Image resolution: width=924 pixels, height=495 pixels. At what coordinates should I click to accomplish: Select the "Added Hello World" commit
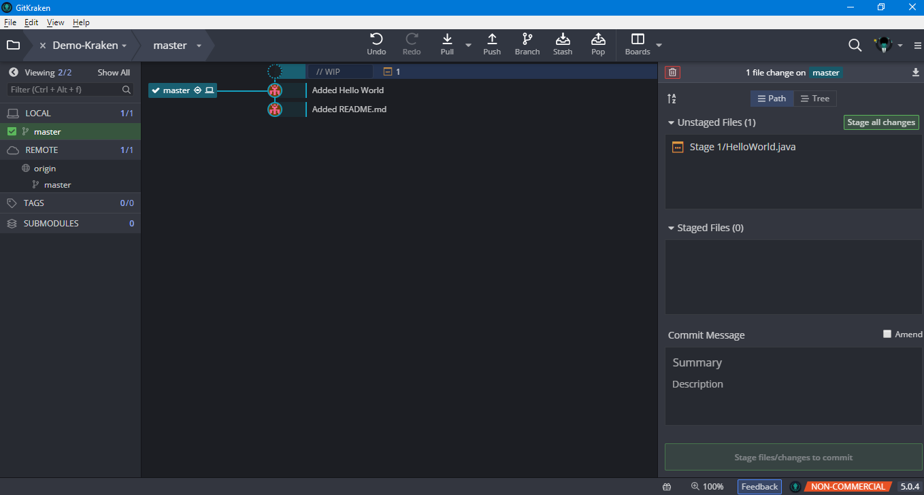[348, 90]
